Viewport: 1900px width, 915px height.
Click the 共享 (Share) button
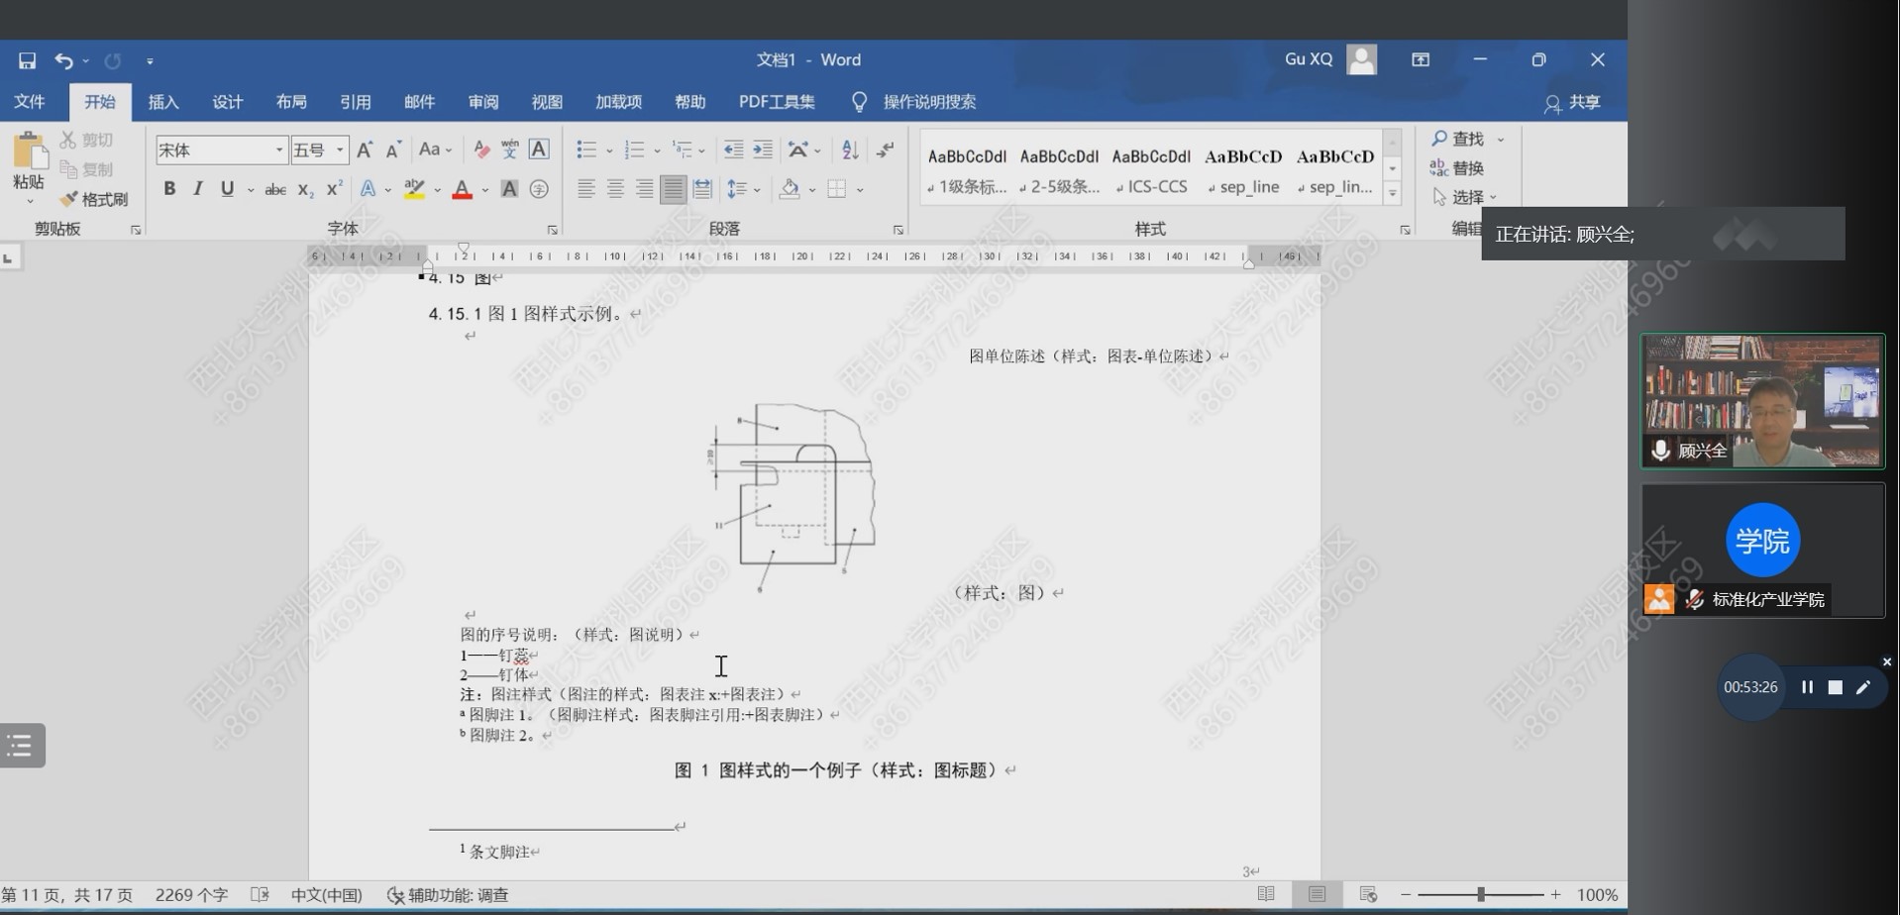click(1572, 102)
